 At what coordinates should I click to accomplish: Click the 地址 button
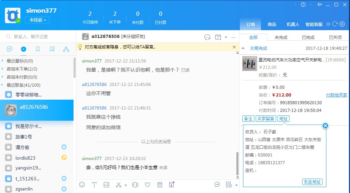pos(284,119)
